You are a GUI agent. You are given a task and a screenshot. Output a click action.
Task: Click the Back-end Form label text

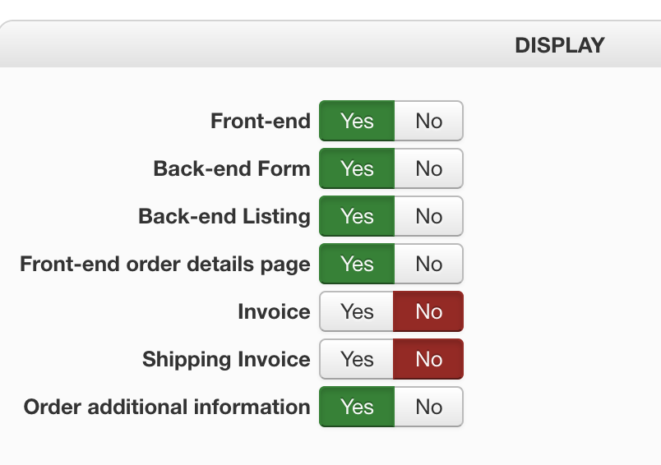point(232,168)
